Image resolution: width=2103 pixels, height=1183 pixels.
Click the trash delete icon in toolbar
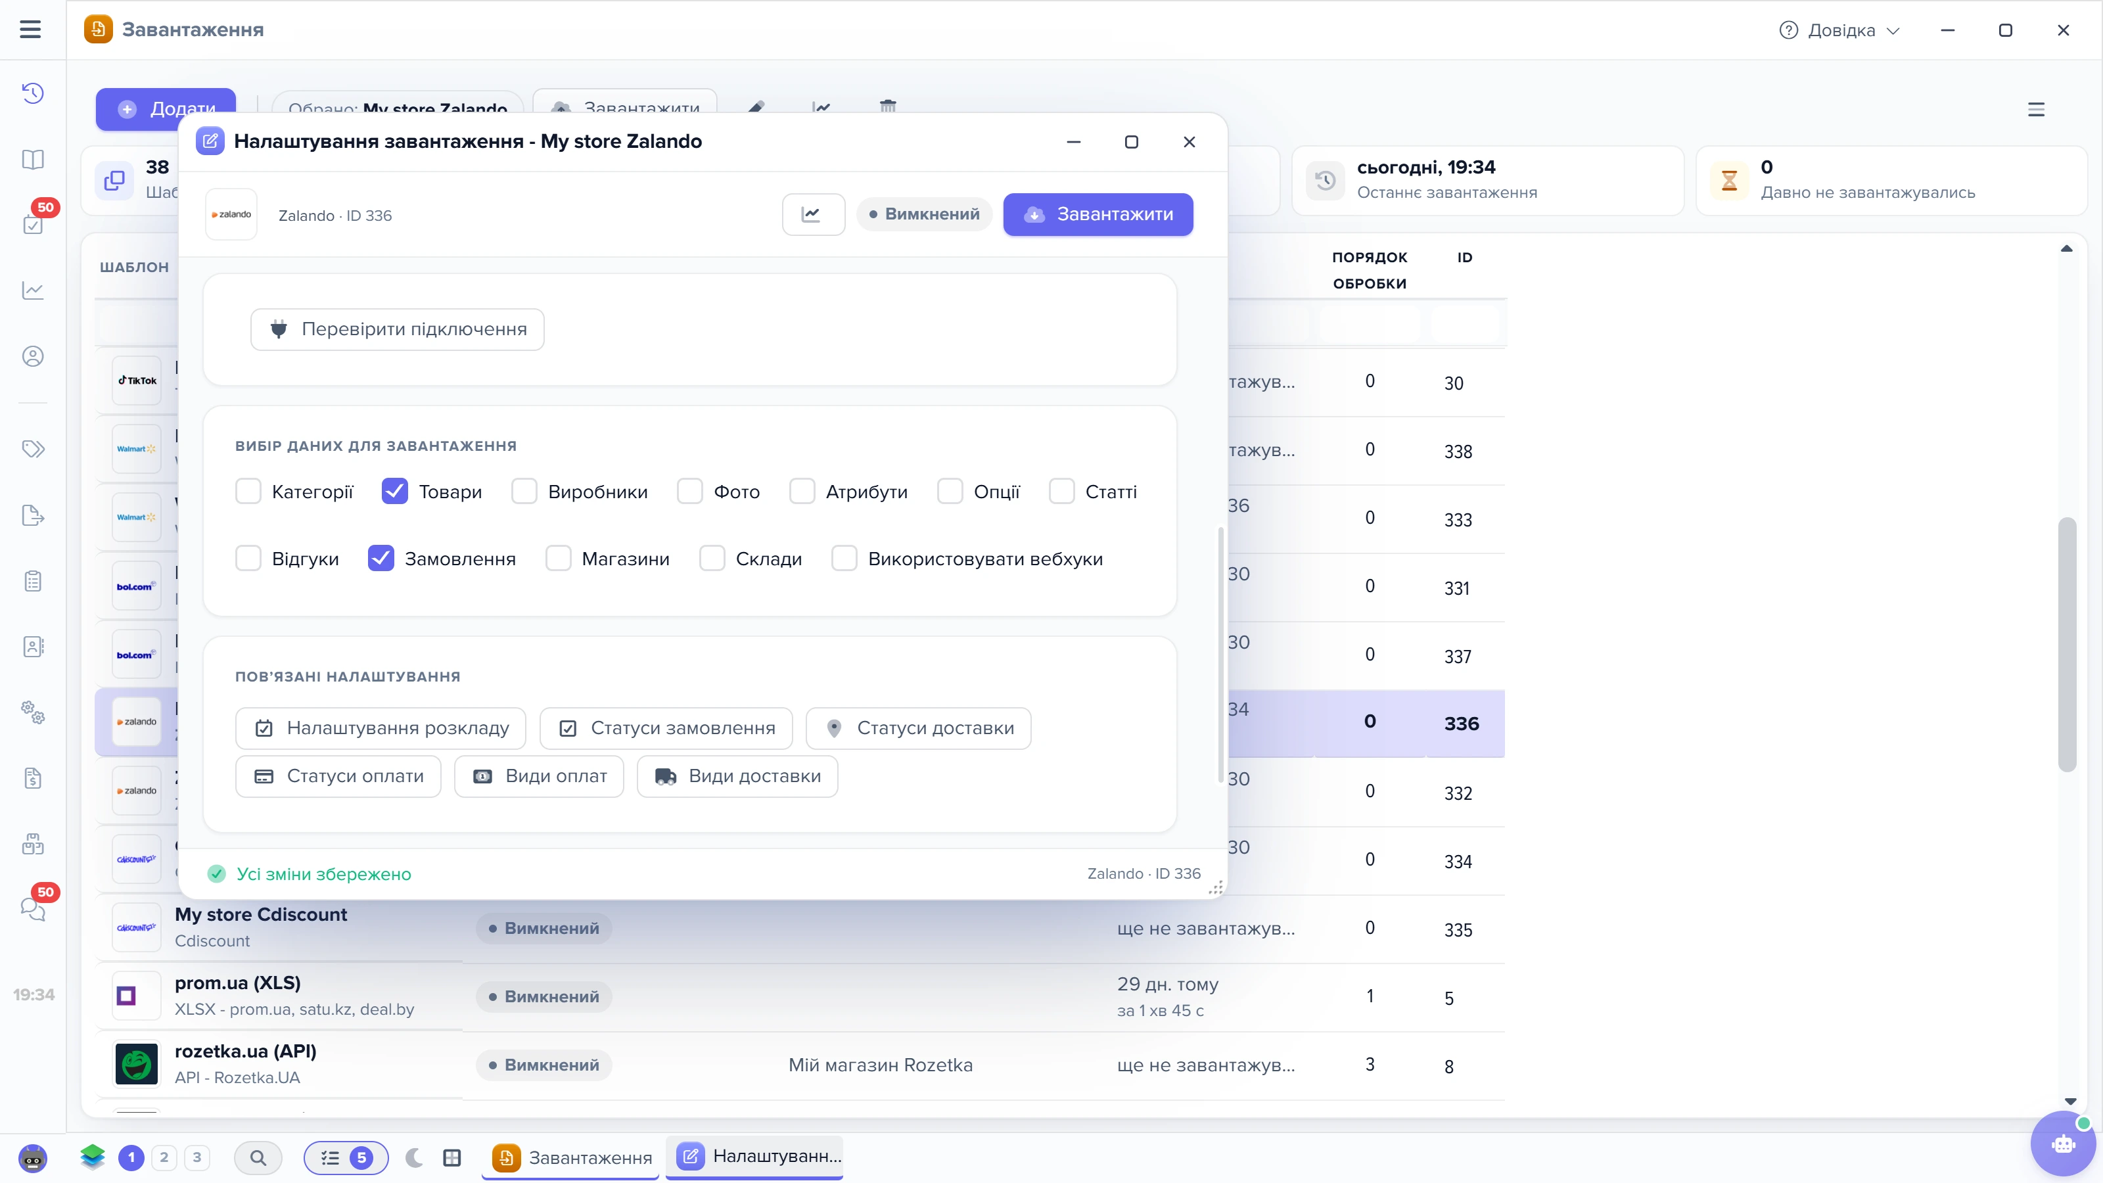[889, 107]
